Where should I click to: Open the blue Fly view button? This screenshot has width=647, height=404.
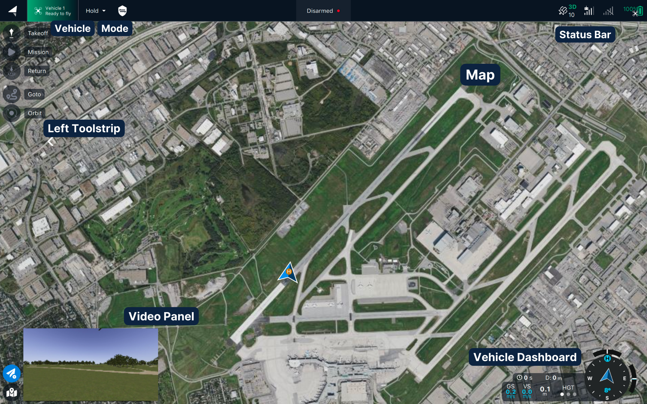coord(12,373)
